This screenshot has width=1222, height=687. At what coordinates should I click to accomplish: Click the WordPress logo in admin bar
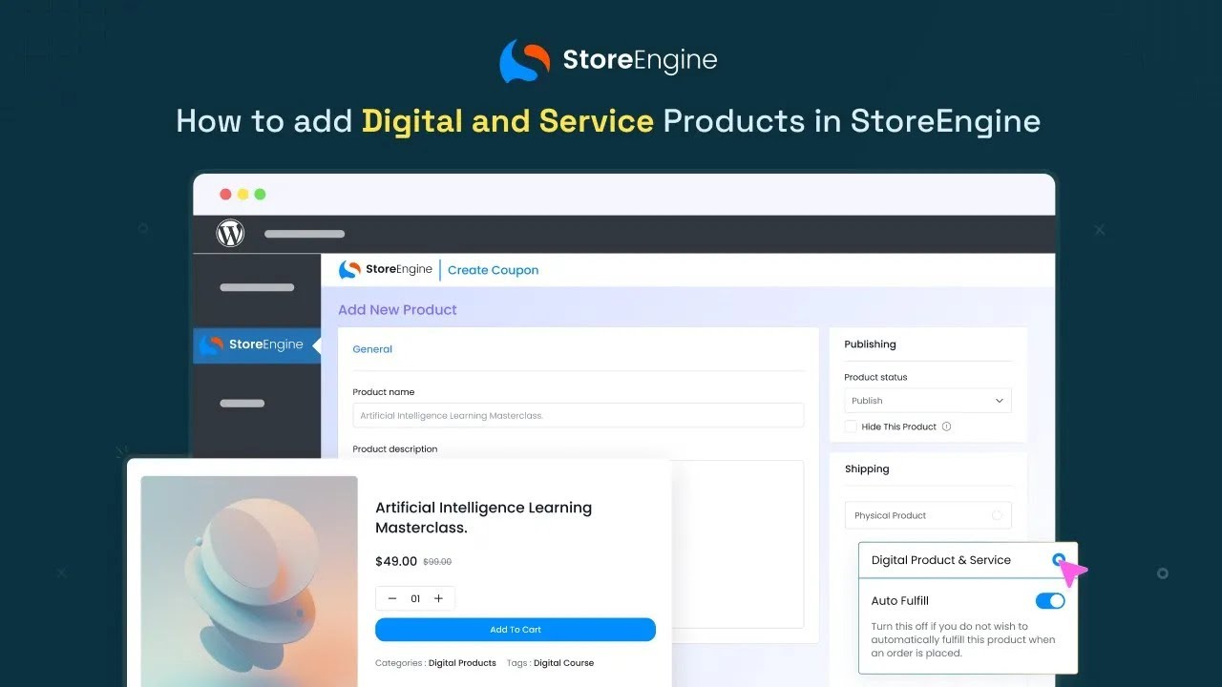230,233
